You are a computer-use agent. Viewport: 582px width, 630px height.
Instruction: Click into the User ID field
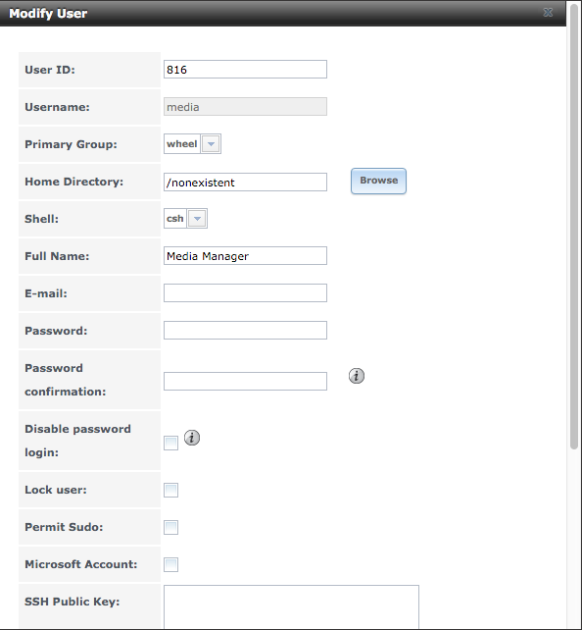(245, 70)
